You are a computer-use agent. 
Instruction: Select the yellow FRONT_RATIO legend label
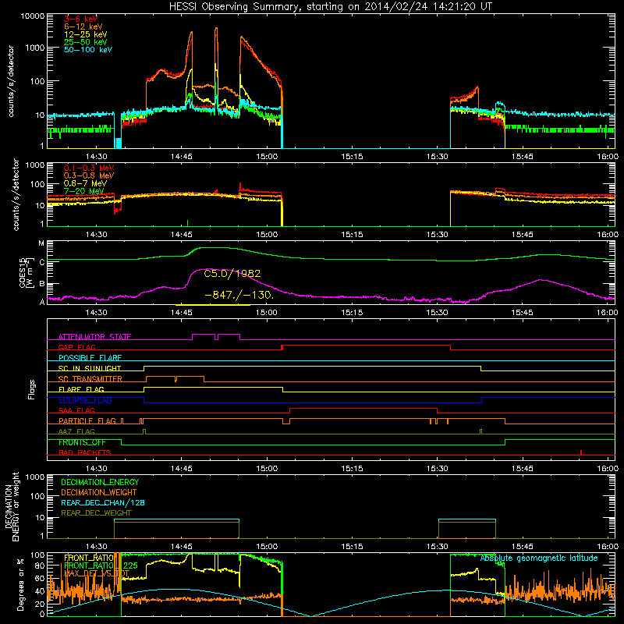coord(89,558)
